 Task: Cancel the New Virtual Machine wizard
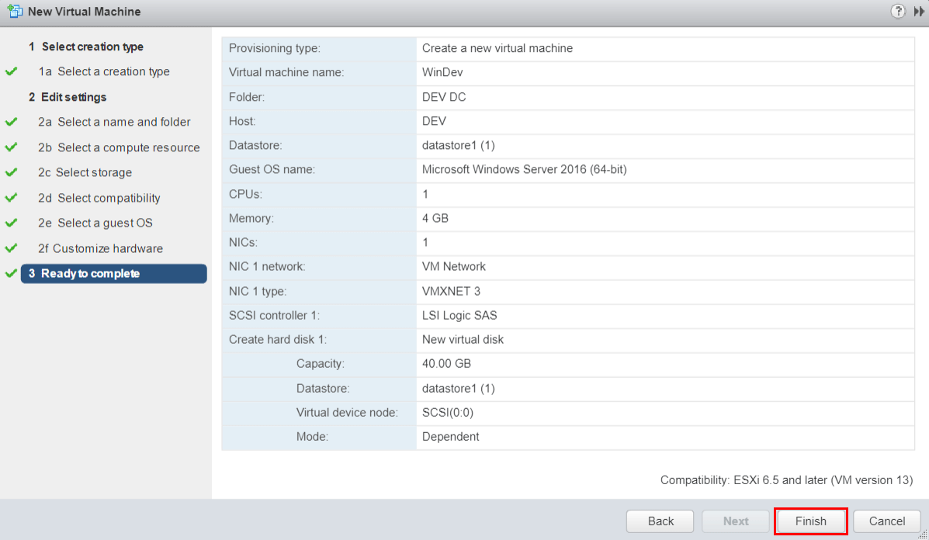(887, 521)
